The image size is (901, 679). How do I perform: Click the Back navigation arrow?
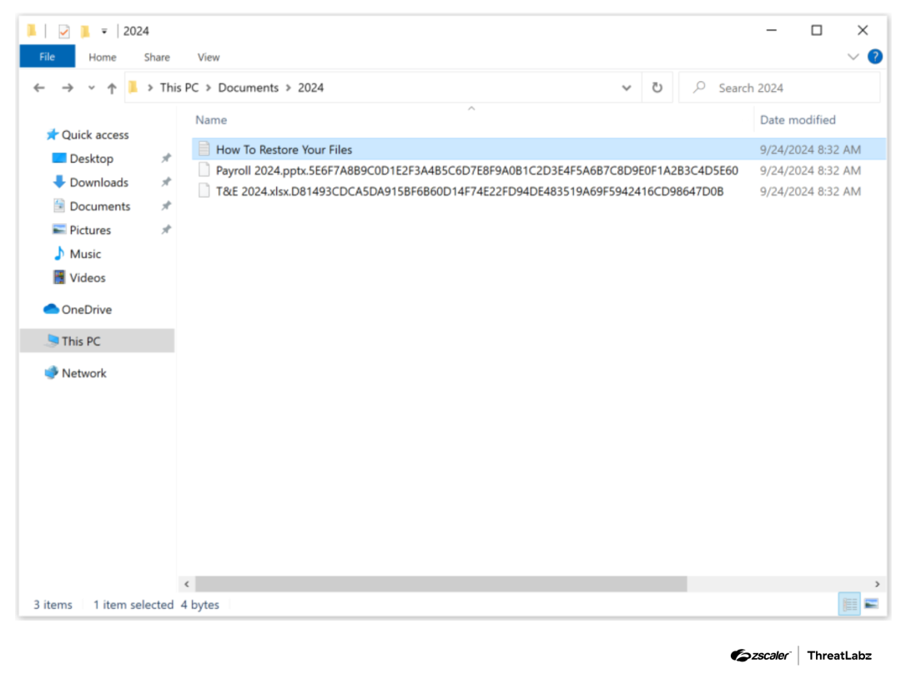(38, 88)
